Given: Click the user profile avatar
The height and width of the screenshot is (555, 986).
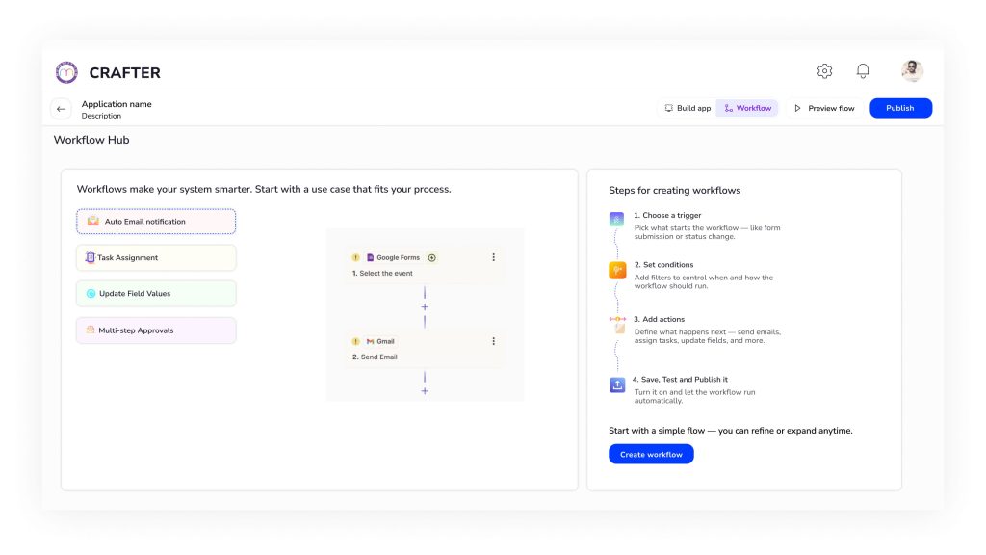Looking at the screenshot, I should pyautogui.click(x=912, y=71).
